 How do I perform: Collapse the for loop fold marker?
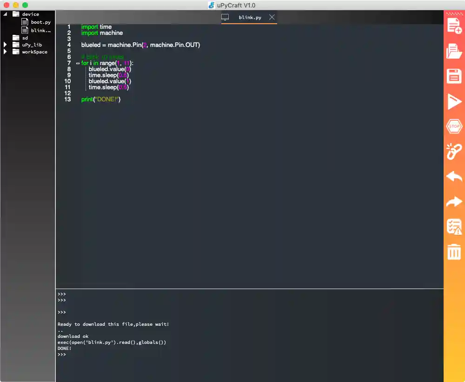tap(78, 63)
